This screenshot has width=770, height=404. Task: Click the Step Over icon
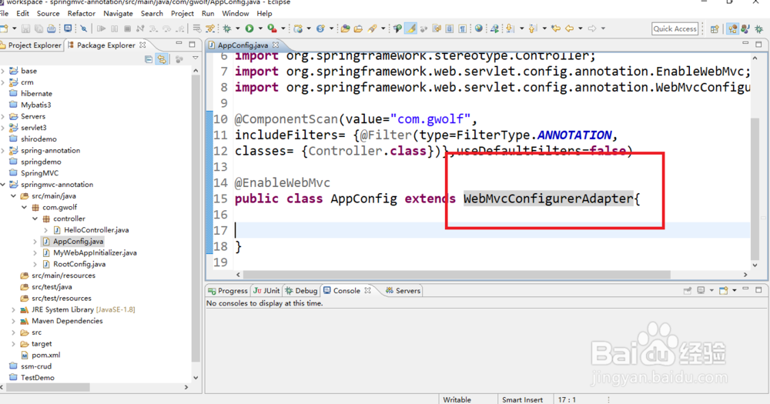(167, 28)
